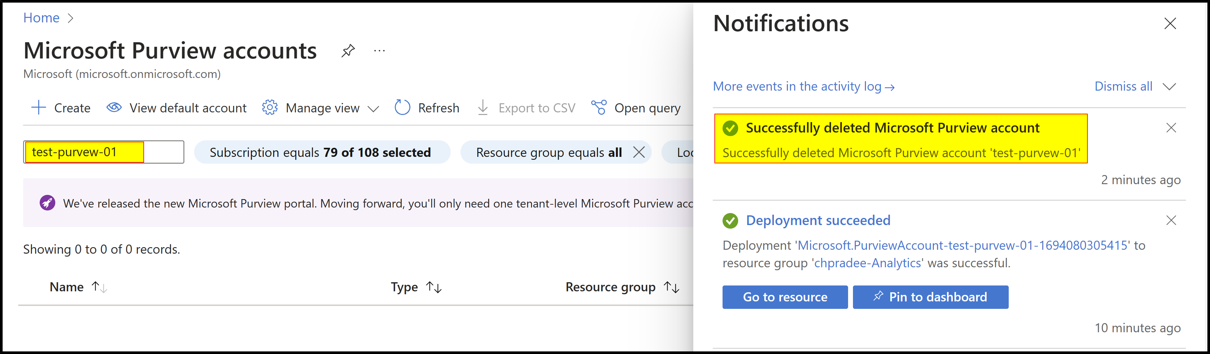This screenshot has height=354, width=1210.
Task: Sort the table by Type column
Action: (416, 287)
